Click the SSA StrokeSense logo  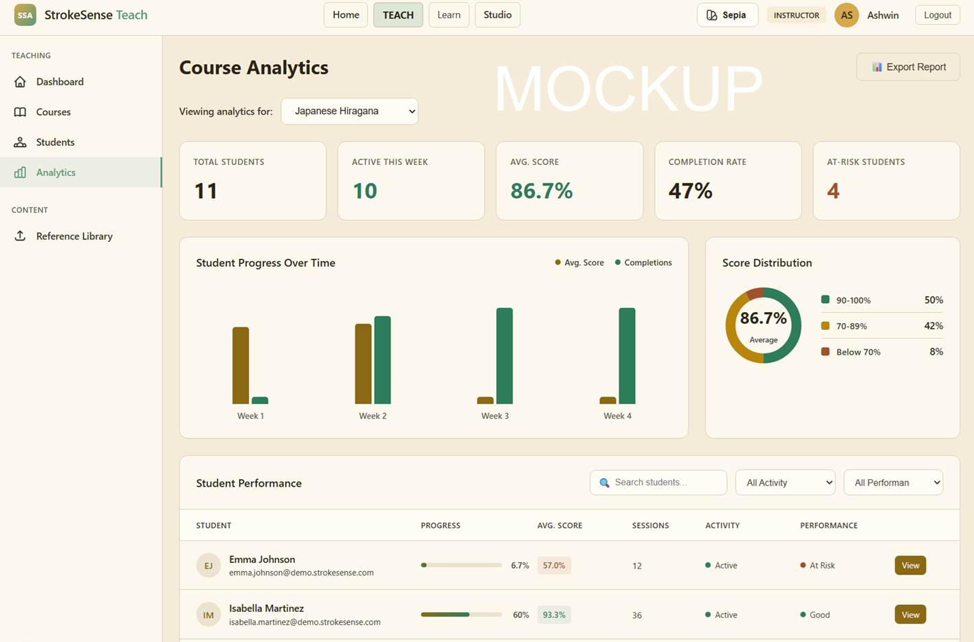[x=25, y=15]
